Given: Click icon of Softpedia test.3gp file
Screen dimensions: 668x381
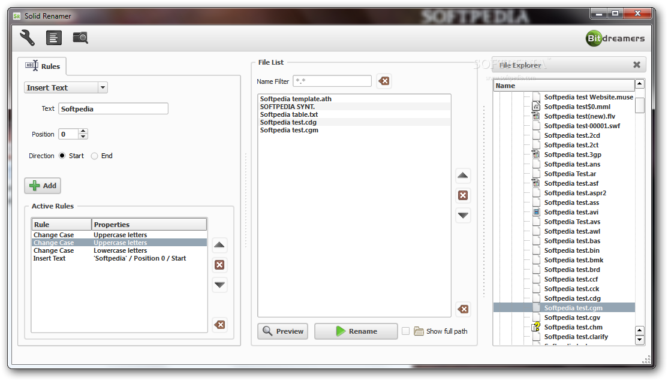Looking at the screenshot, I should point(536,155).
